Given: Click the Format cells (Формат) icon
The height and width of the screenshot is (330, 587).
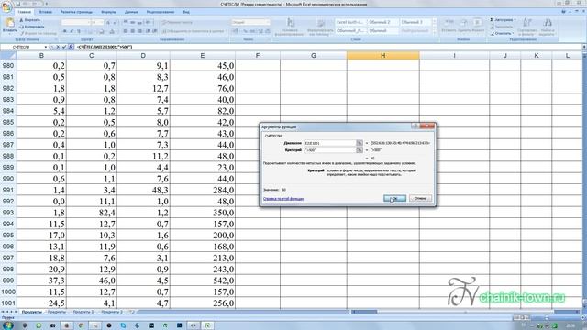Looking at the screenshot, I should point(477,22).
